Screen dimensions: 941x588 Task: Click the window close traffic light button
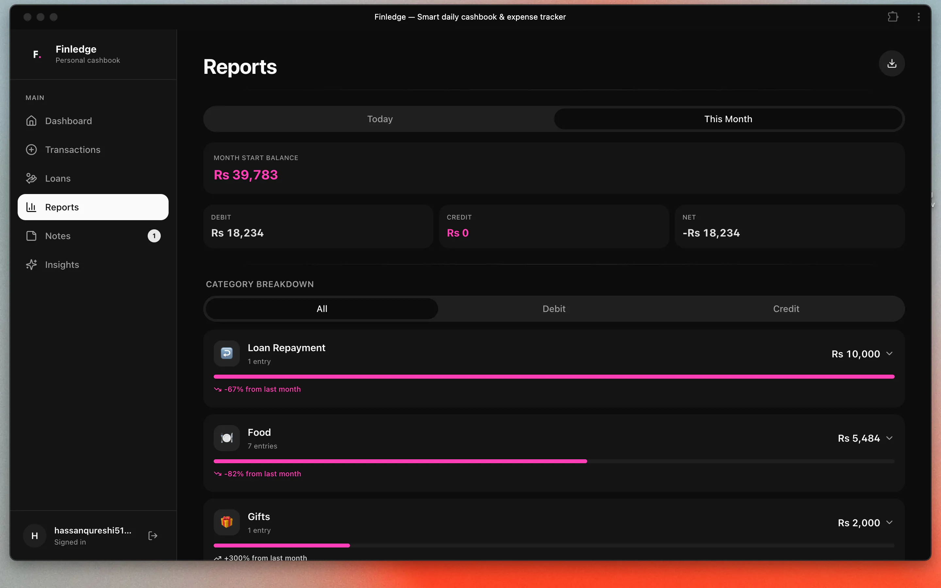(27, 17)
